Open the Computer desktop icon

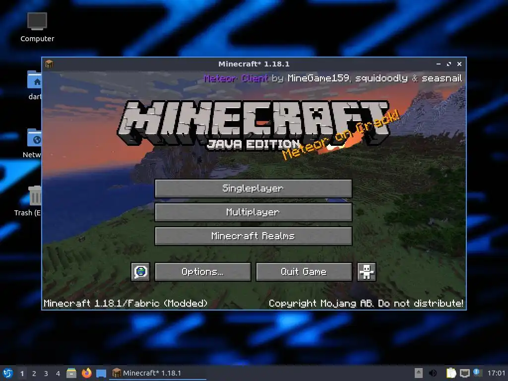coord(37,27)
